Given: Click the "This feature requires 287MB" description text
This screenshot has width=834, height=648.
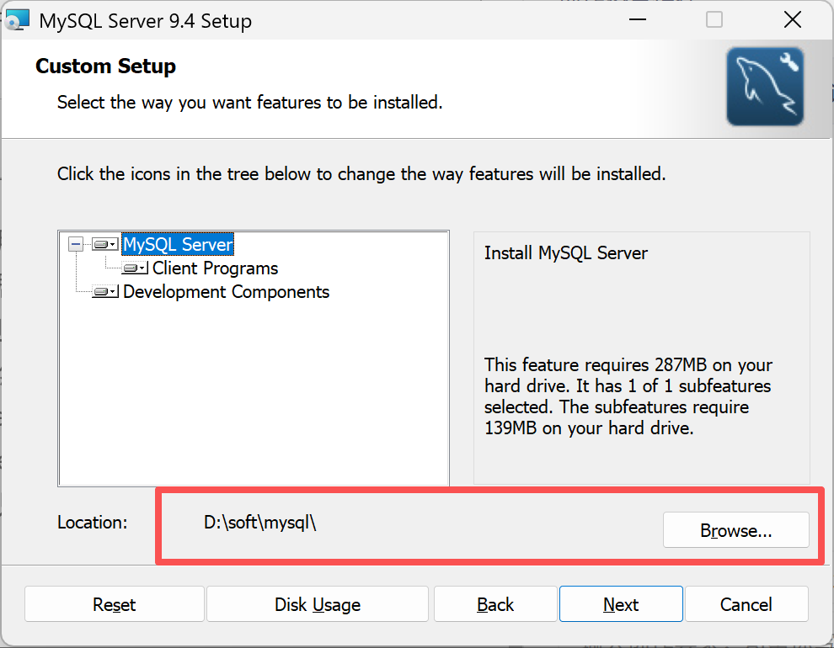Looking at the screenshot, I should coord(628,396).
